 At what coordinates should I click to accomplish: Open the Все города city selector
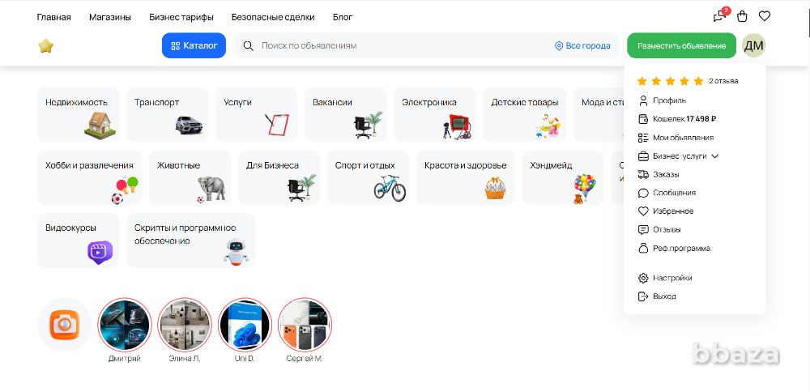click(582, 46)
